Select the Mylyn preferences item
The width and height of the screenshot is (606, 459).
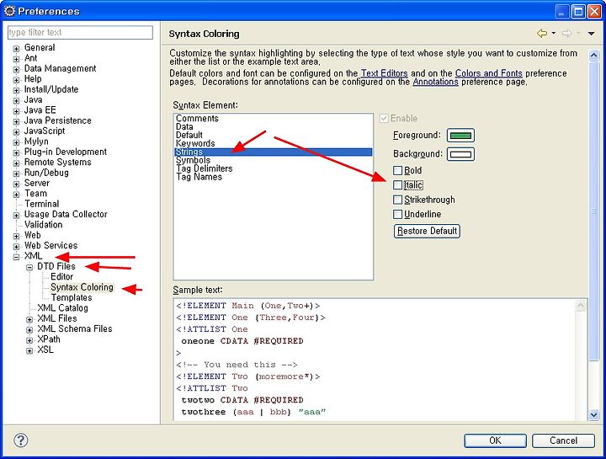click(36, 141)
